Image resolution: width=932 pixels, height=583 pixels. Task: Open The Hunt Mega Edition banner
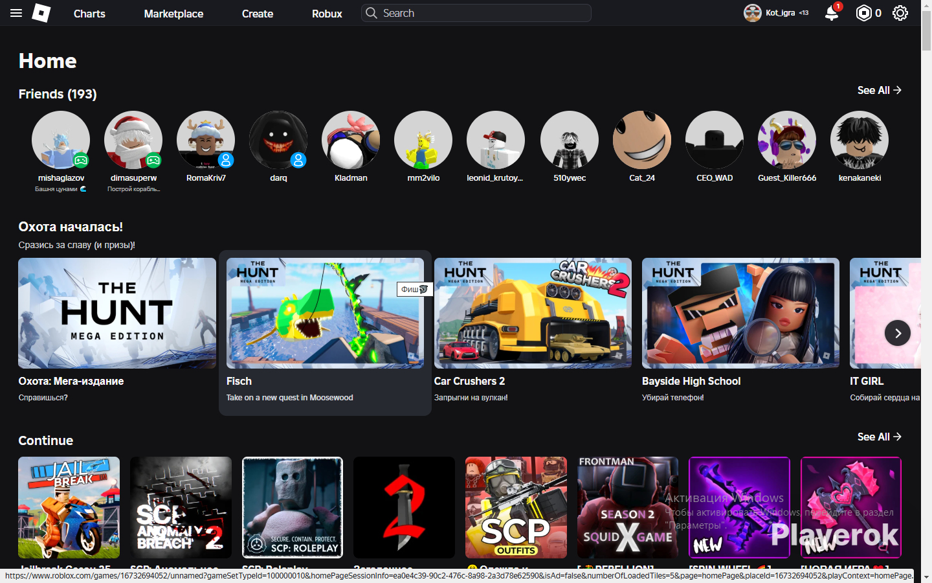(x=117, y=313)
